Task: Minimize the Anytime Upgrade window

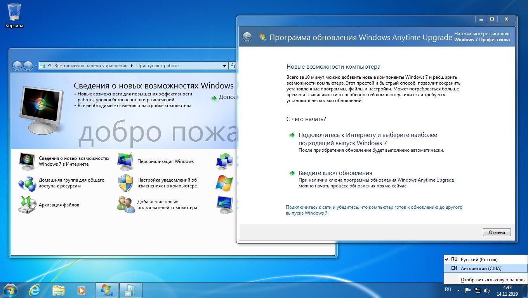Action: pyautogui.click(x=481, y=19)
